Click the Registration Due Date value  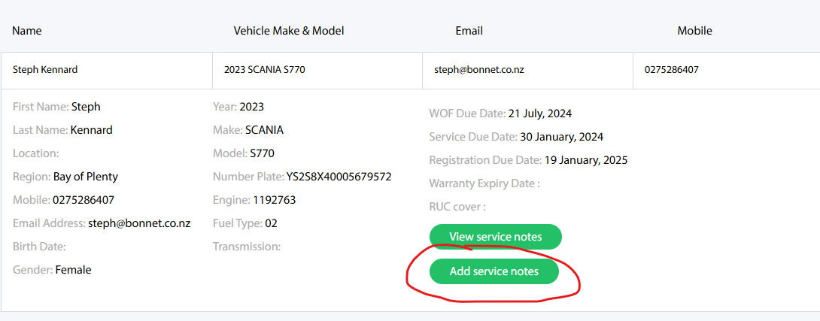coord(586,160)
